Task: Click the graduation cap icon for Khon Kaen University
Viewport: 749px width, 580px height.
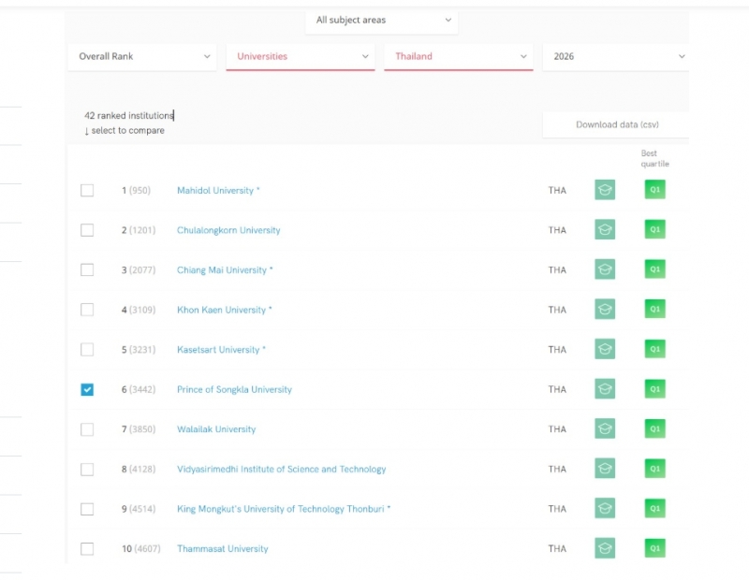Action: pos(605,310)
